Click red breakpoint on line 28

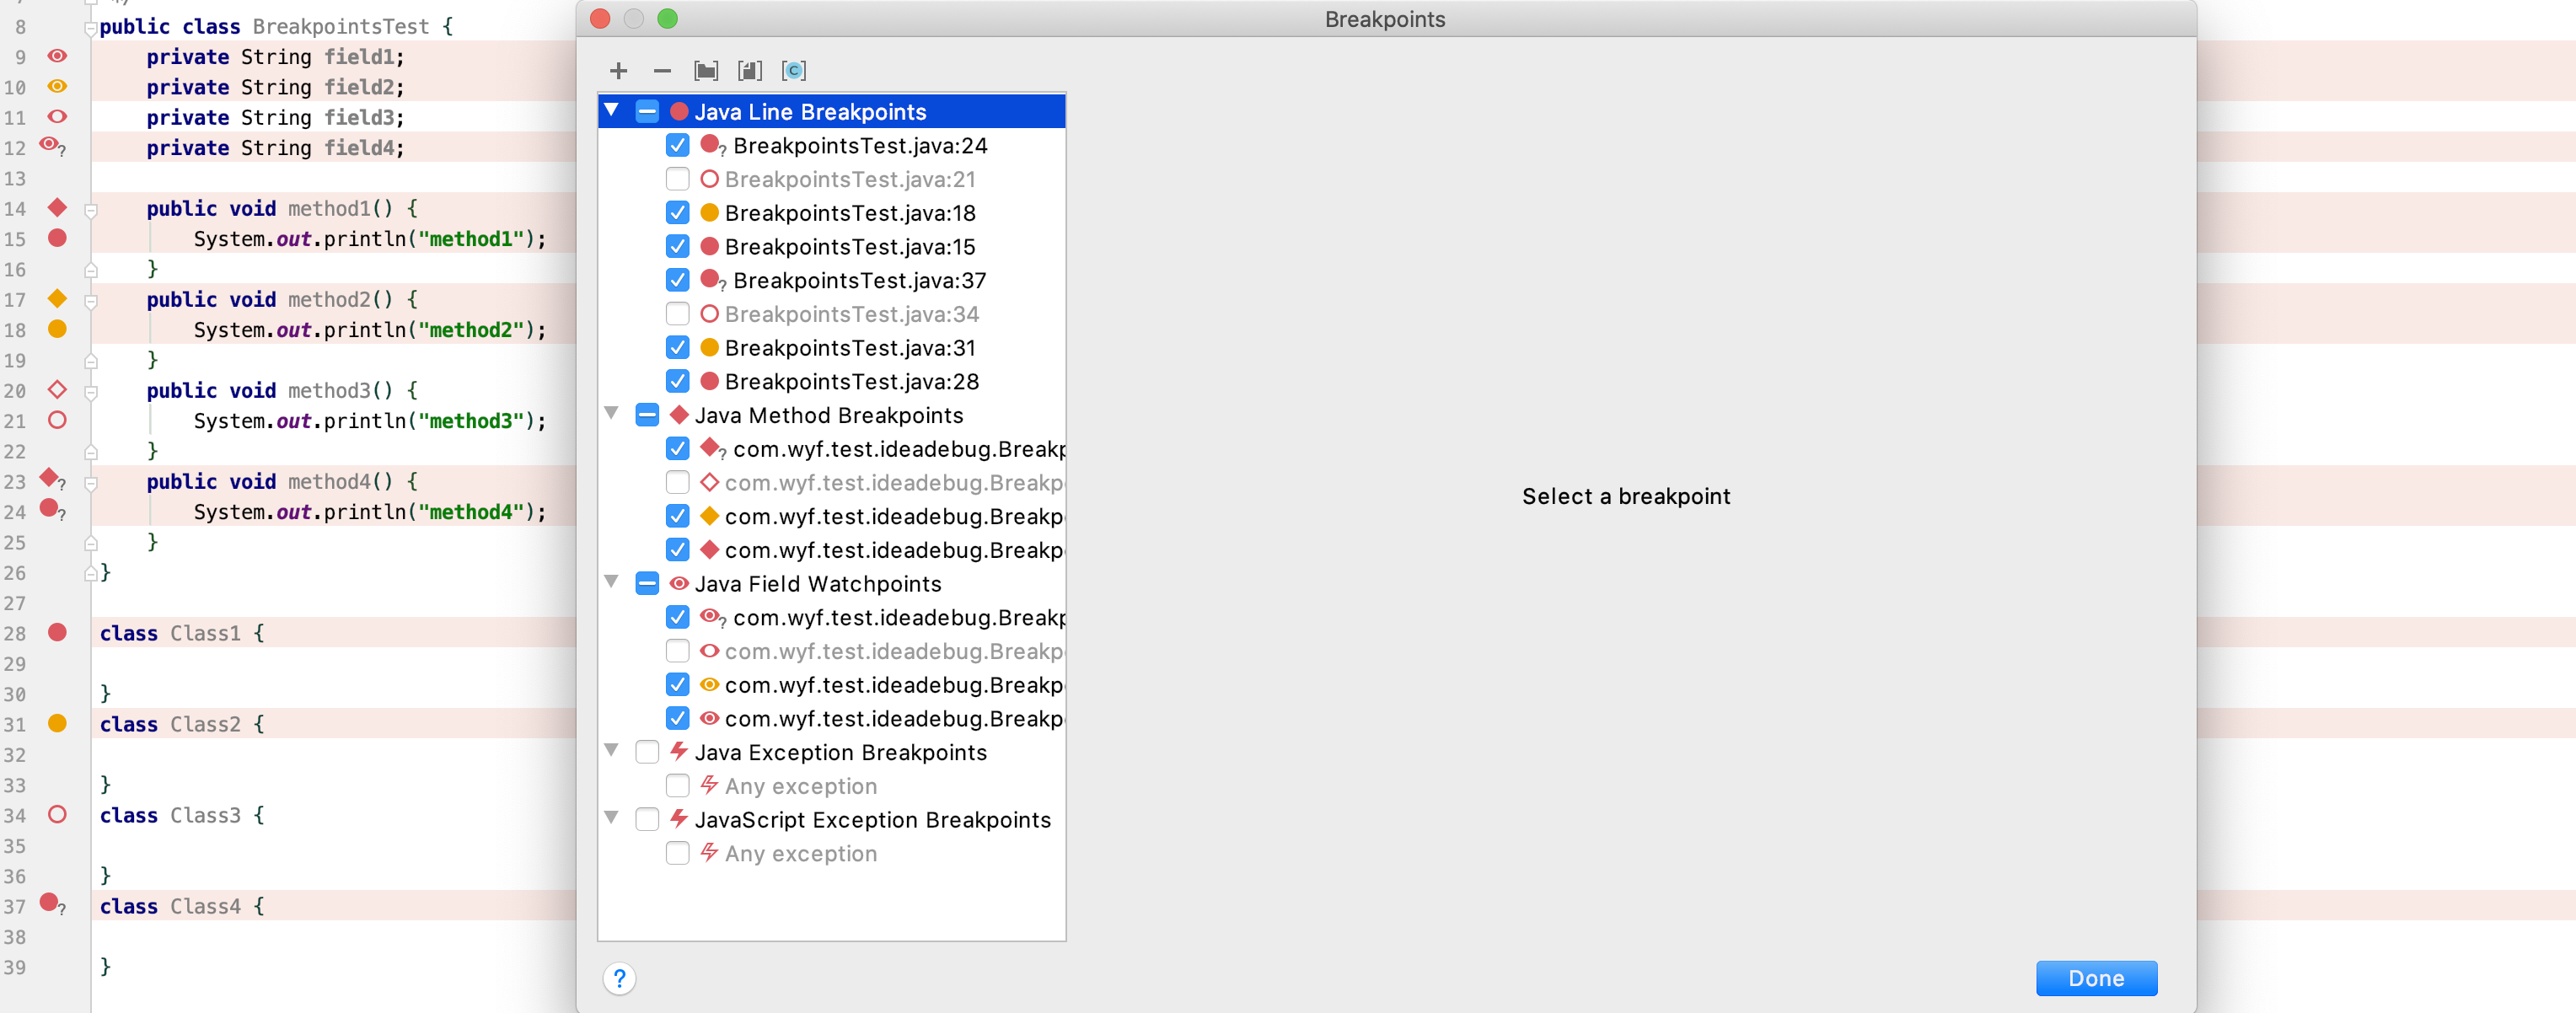coord(57,632)
